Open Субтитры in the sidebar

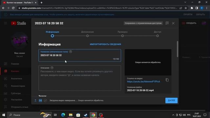tap(15, 93)
